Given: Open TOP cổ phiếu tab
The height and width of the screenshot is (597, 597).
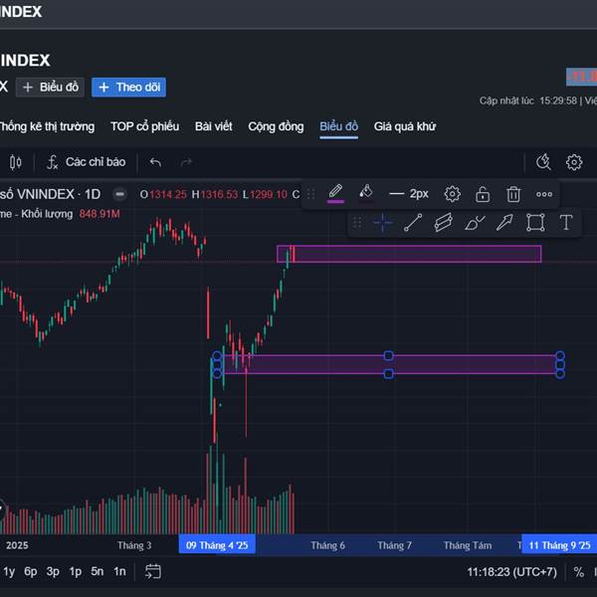Looking at the screenshot, I should click(x=144, y=126).
